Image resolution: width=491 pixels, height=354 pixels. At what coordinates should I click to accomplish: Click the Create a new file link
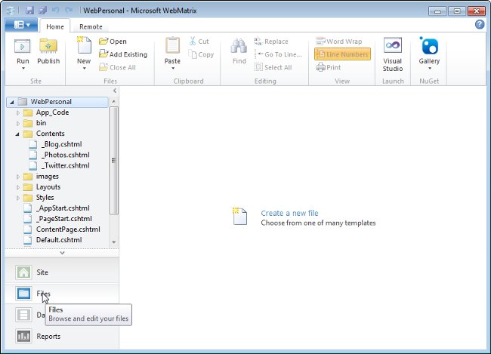289,213
